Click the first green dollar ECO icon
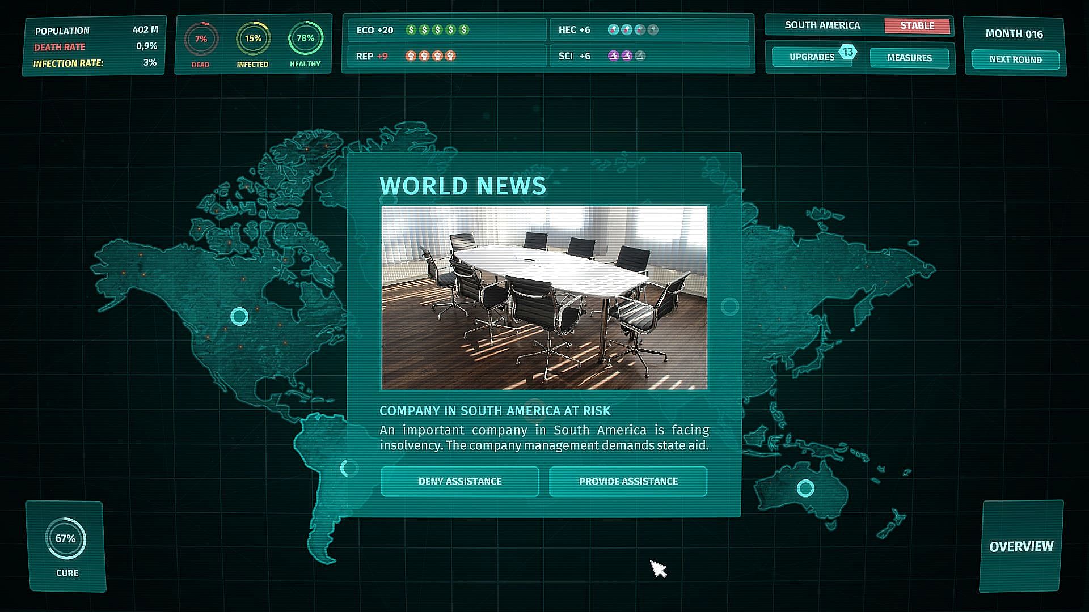The width and height of the screenshot is (1089, 612). coord(411,30)
